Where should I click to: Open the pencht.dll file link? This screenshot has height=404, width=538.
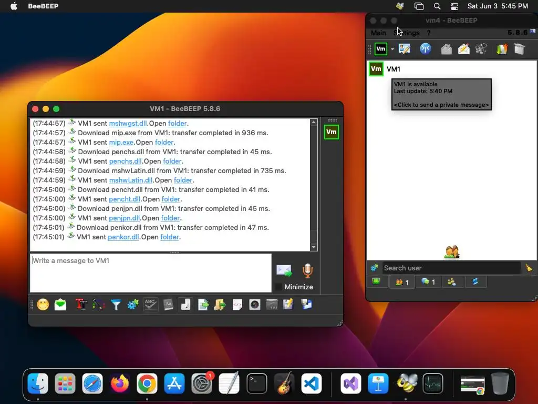tap(124, 199)
